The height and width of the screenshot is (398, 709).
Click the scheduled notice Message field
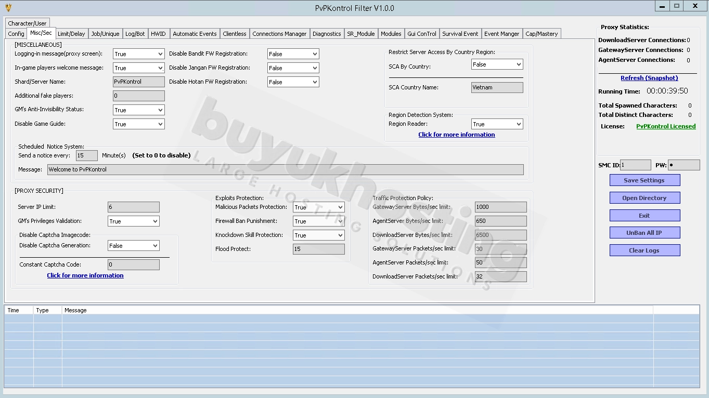coord(286,169)
